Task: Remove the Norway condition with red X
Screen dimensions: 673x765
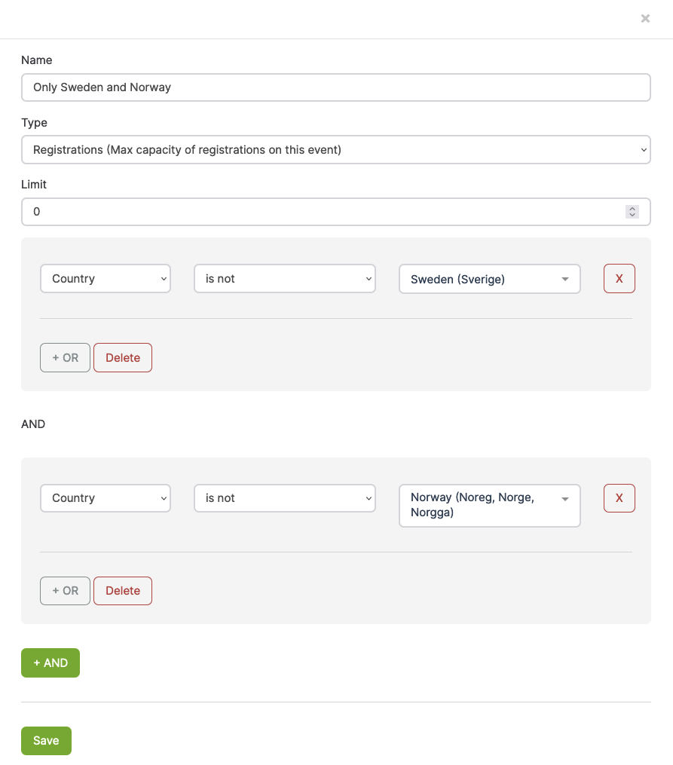Action: (x=619, y=498)
